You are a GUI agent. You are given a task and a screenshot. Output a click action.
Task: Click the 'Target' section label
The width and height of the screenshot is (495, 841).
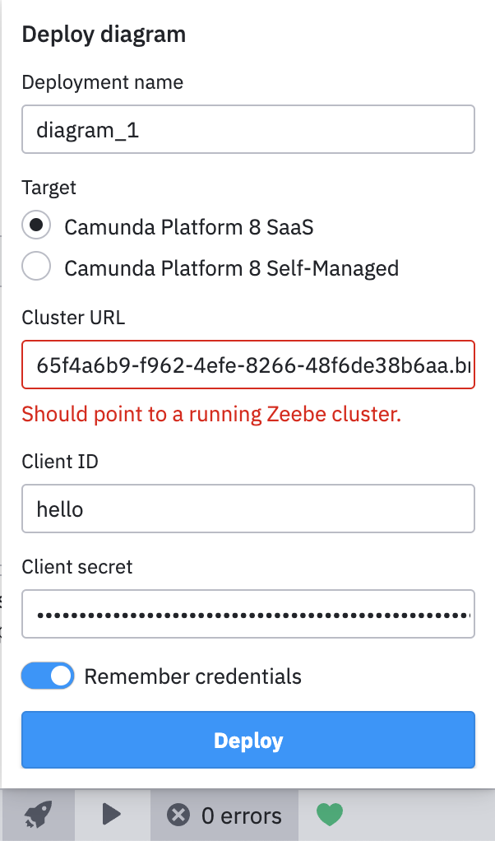[49, 188]
